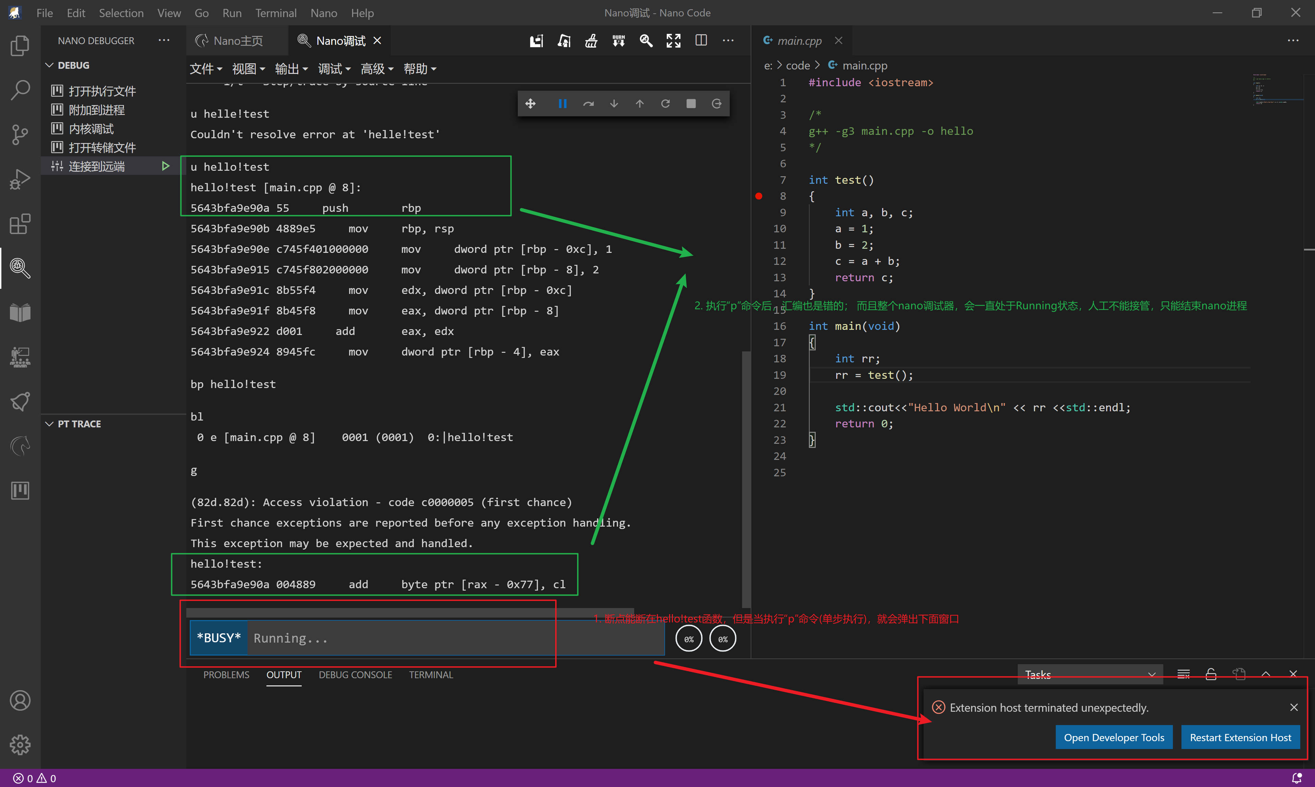Open the Explorer view in activity bar

pos(20,46)
